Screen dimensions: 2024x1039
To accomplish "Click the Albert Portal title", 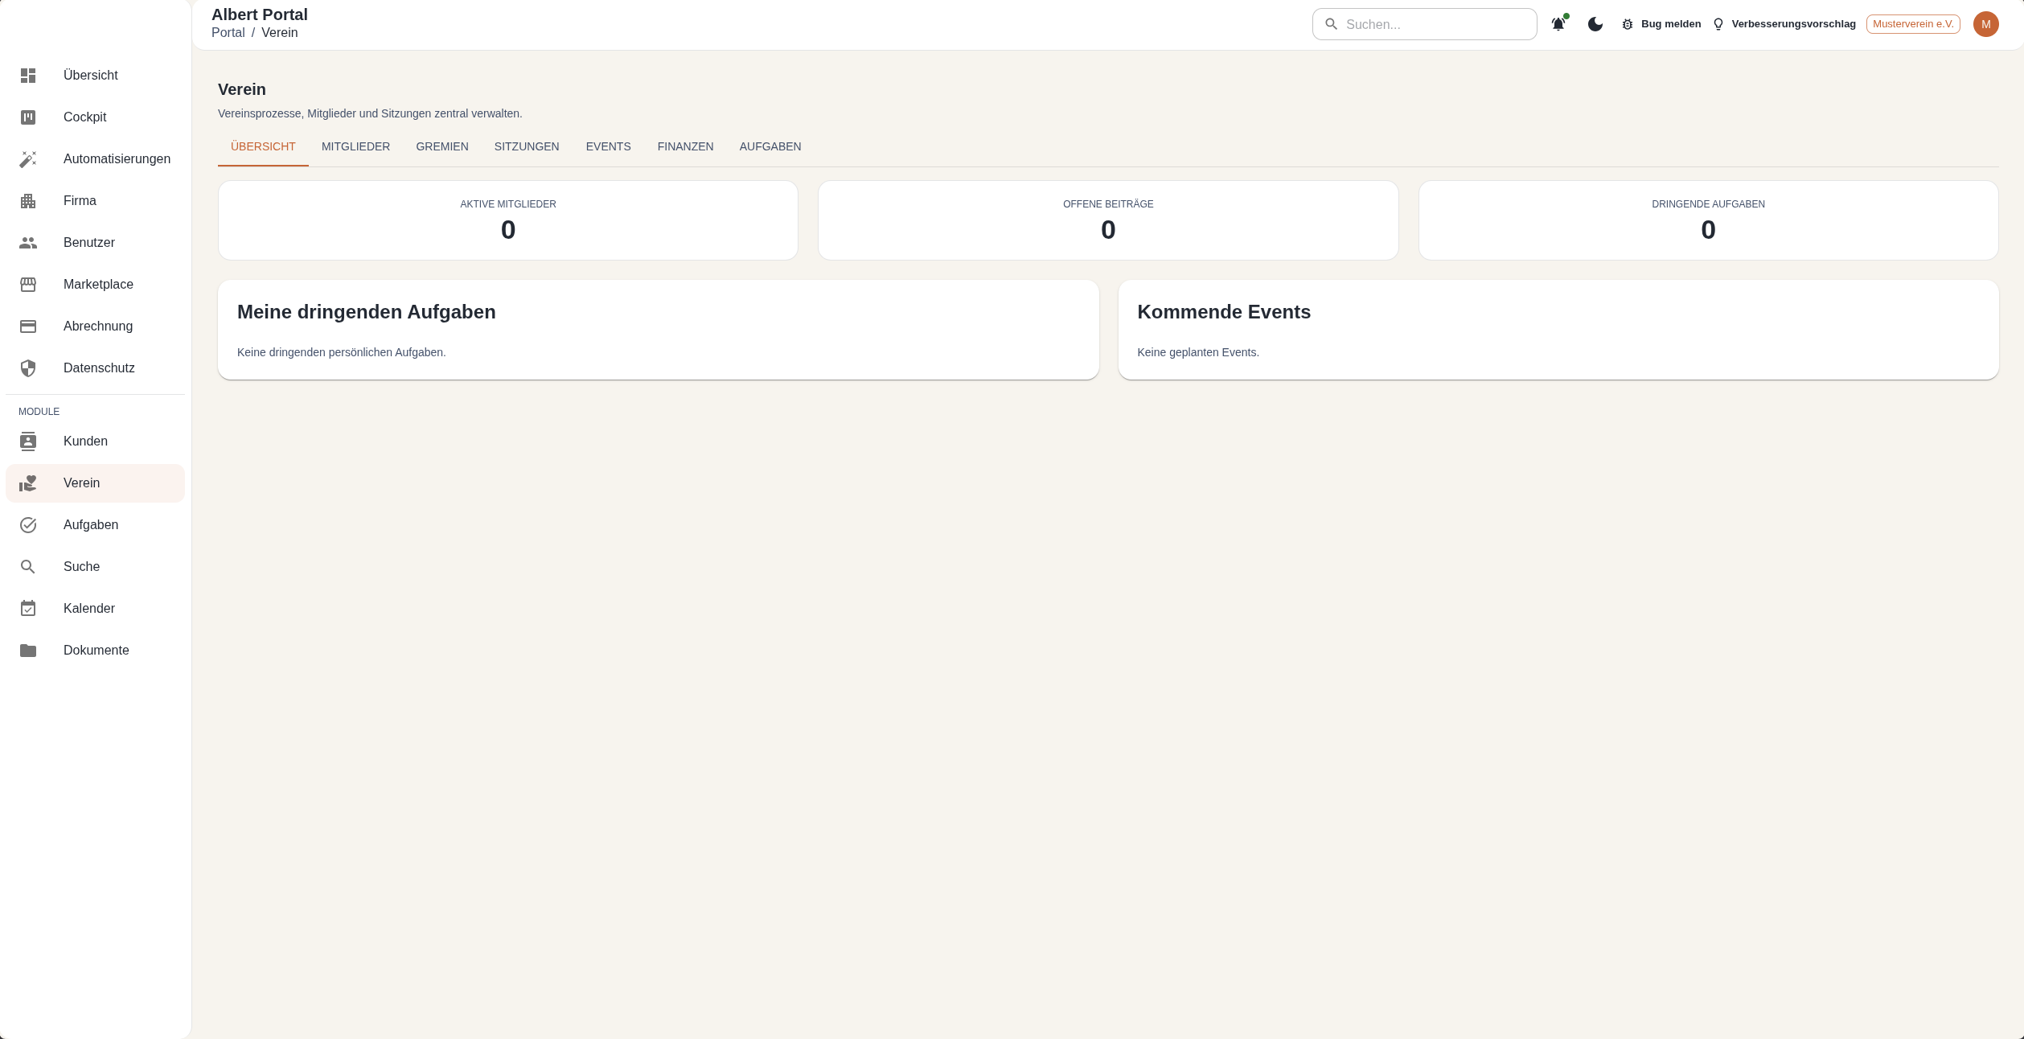I will click(260, 14).
